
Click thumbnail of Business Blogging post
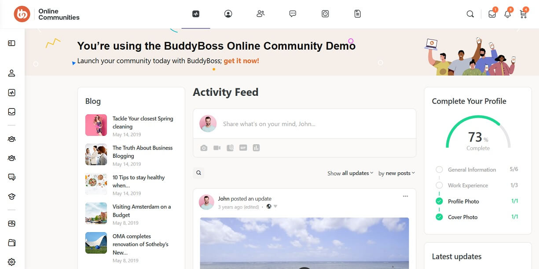96,155
